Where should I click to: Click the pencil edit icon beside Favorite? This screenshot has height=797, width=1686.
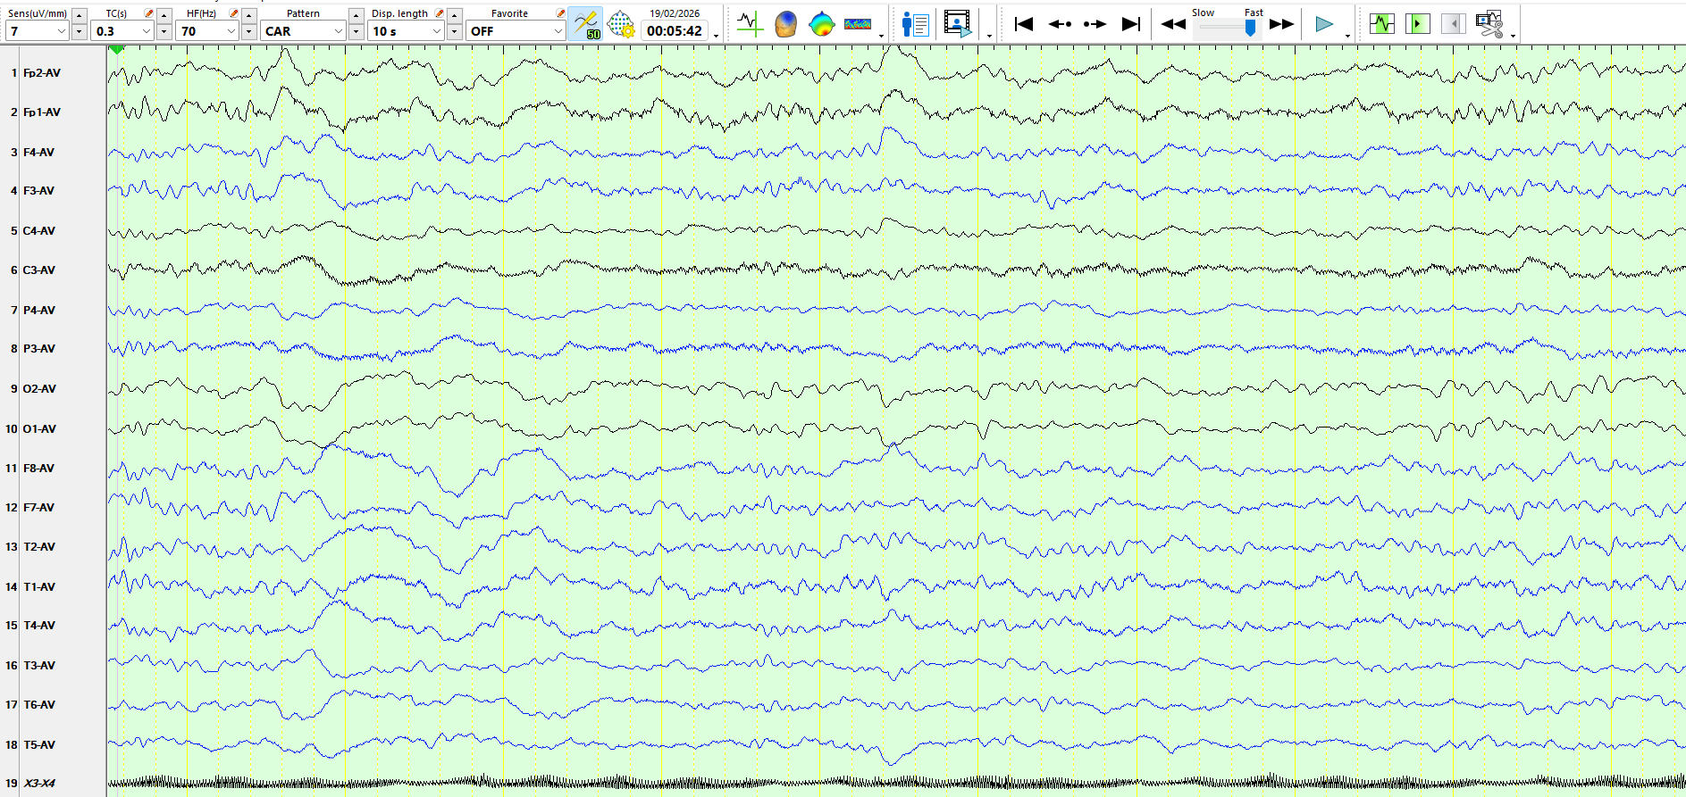coord(560,13)
